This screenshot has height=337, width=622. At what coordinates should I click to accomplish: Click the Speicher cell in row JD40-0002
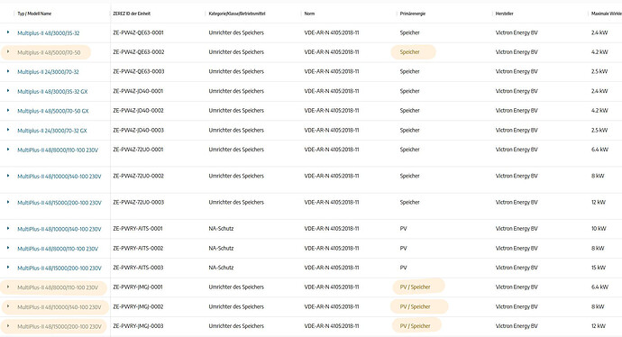(x=410, y=110)
